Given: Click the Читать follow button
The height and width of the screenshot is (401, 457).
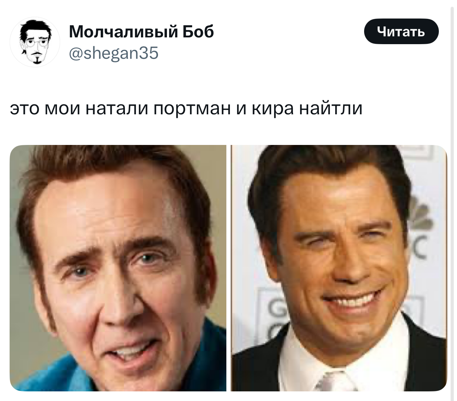Looking at the screenshot, I should pos(401,32).
